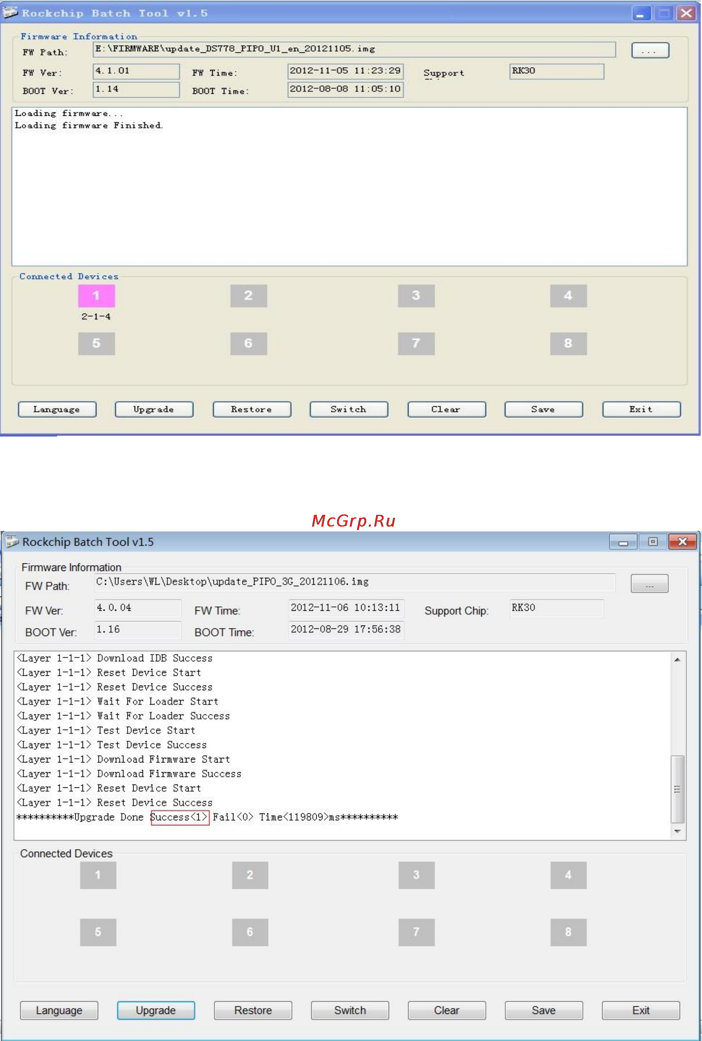
Task: Select device slot 1 in lower window
Action: [x=98, y=874]
